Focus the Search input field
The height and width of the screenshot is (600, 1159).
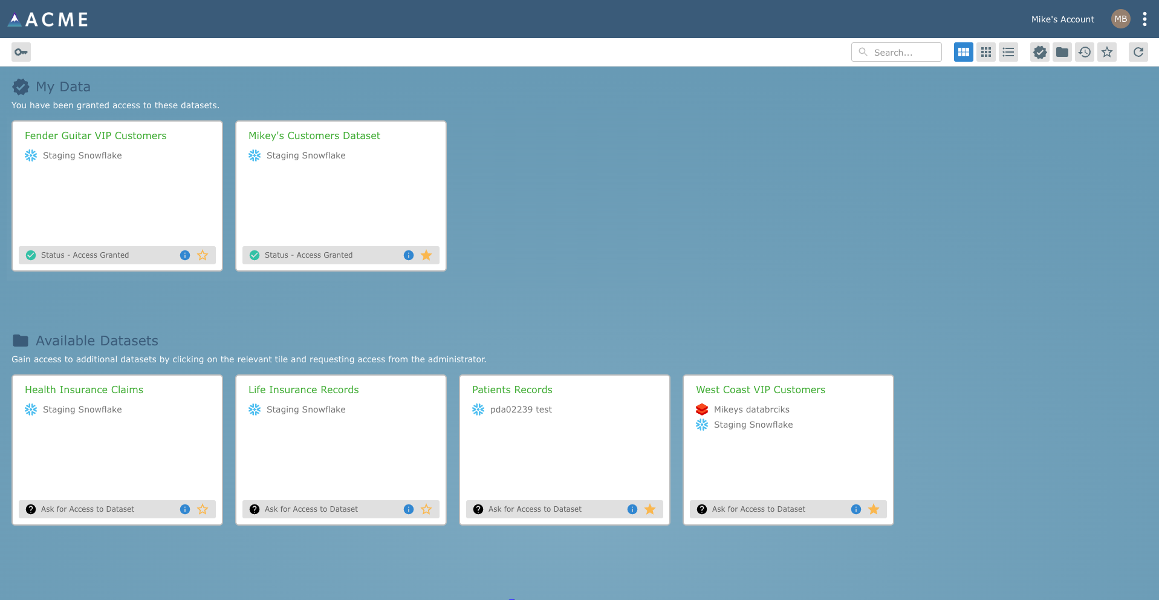pos(897,52)
